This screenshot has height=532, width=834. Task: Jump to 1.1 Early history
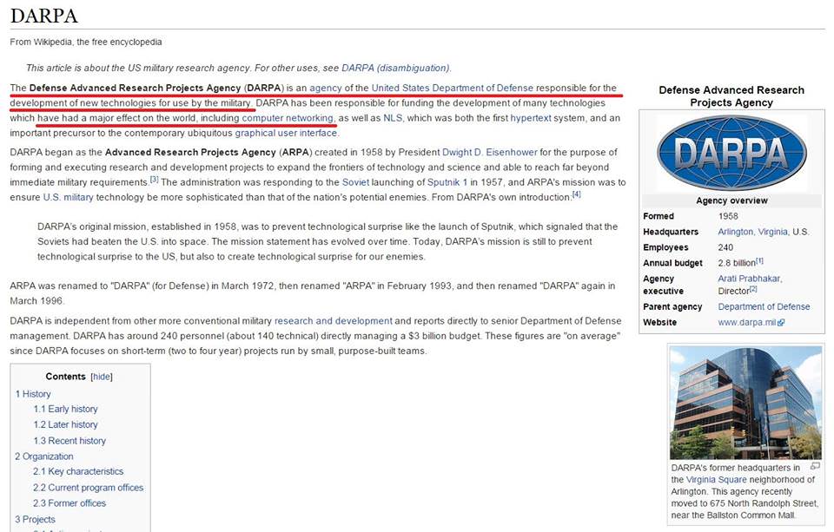click(65, 410)
